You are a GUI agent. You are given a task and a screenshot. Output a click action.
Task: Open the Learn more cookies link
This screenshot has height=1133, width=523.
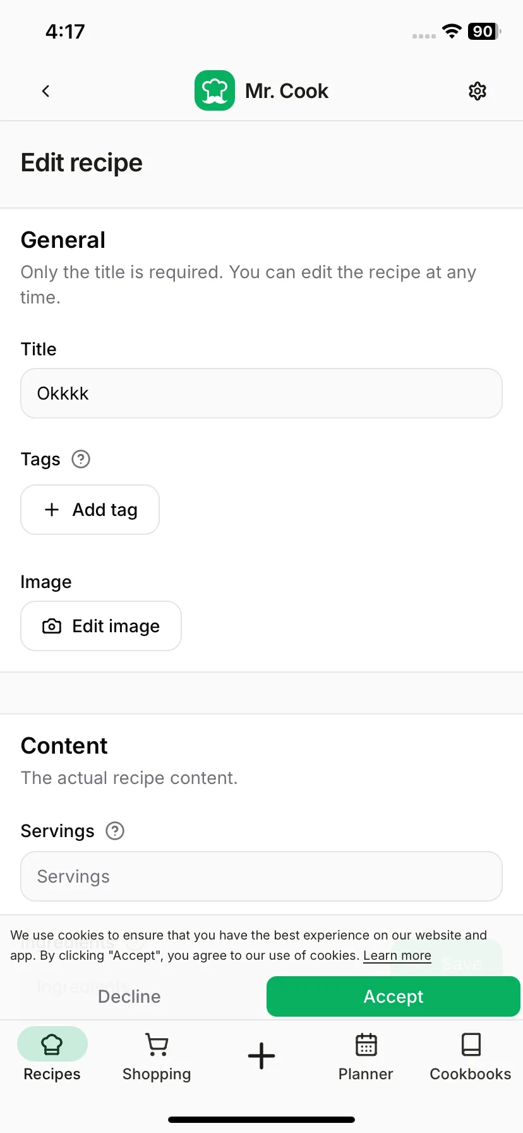point(397,955)
